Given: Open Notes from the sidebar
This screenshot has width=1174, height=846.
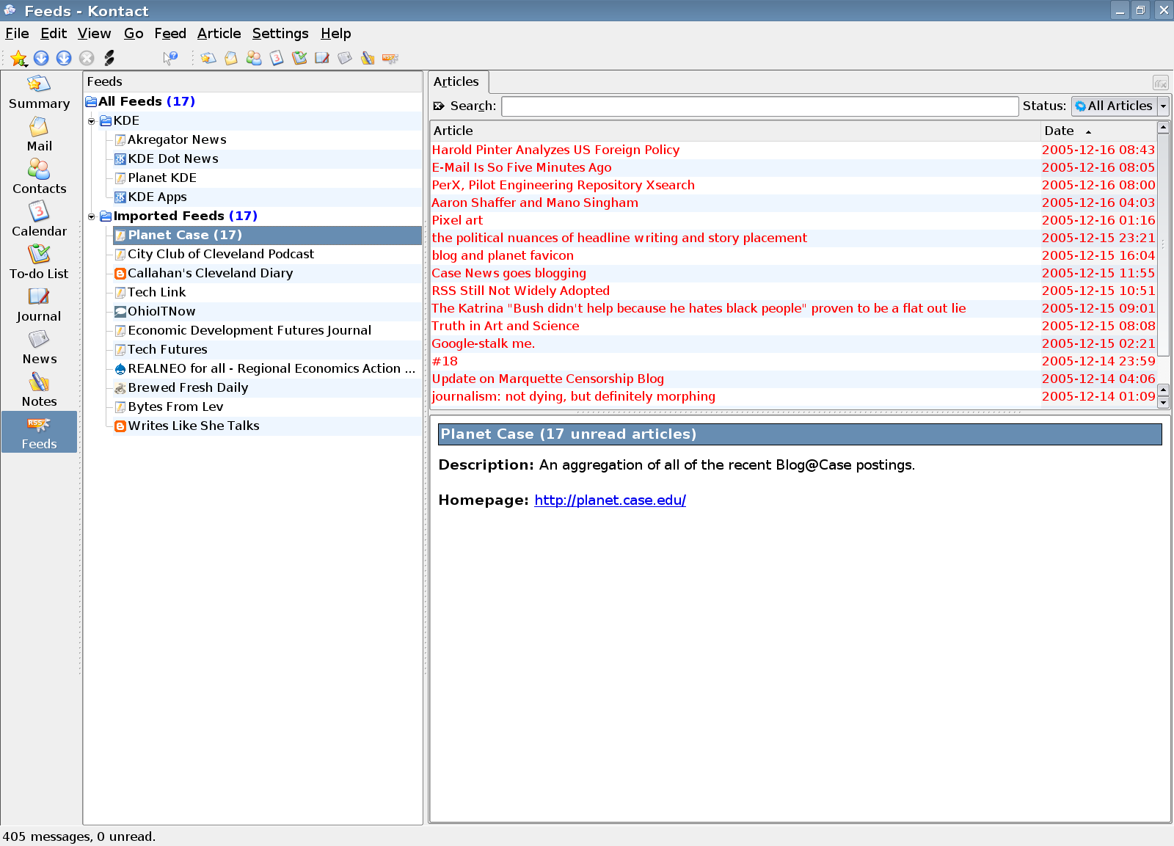Looking at the screenshot, I should coord(39,390).
